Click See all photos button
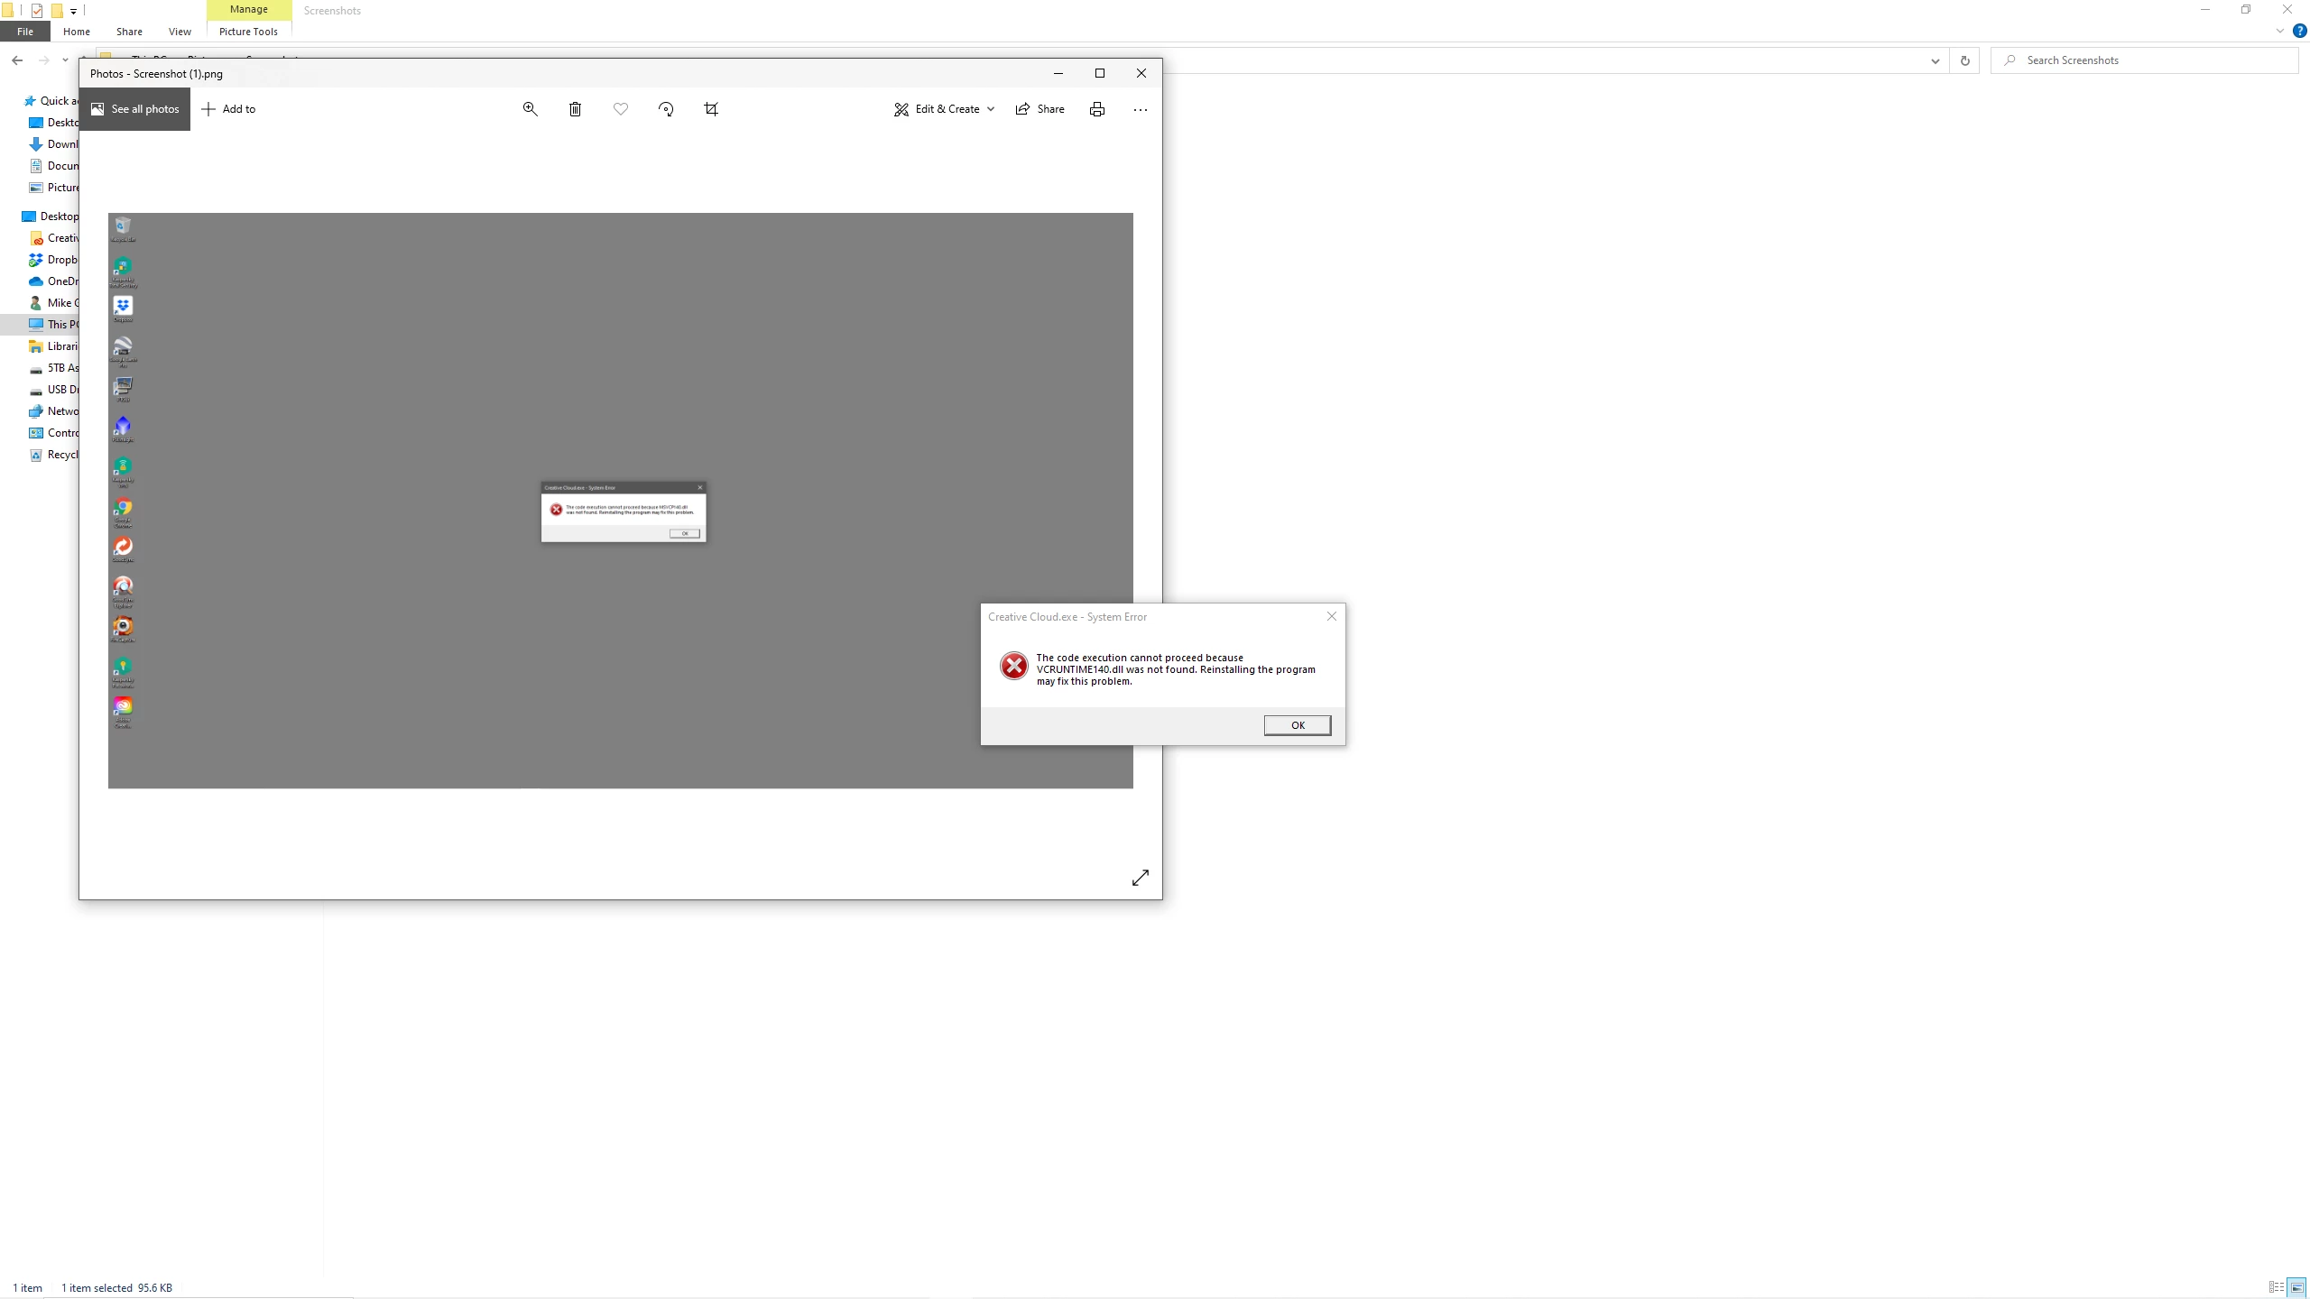The width and height of the screenshot is (2310, 1299). coord(134,109)
